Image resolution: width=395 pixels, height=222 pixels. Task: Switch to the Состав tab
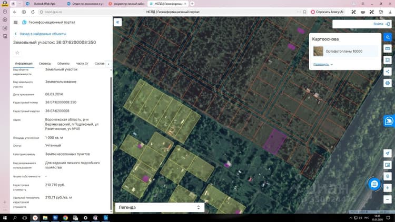100,64
